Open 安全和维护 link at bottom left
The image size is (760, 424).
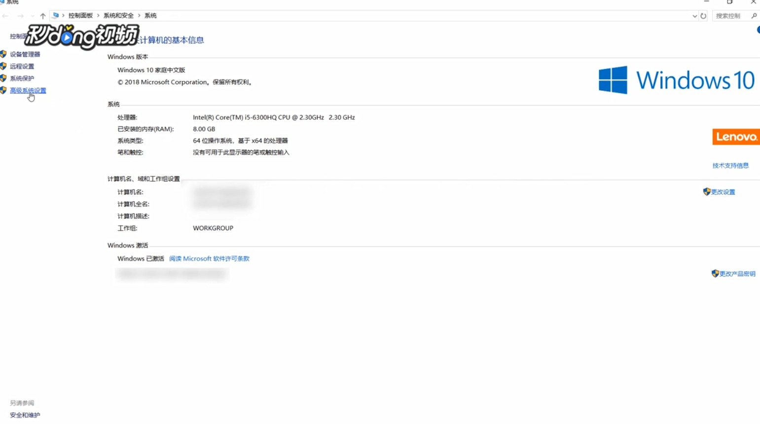[x=25, y=415]
